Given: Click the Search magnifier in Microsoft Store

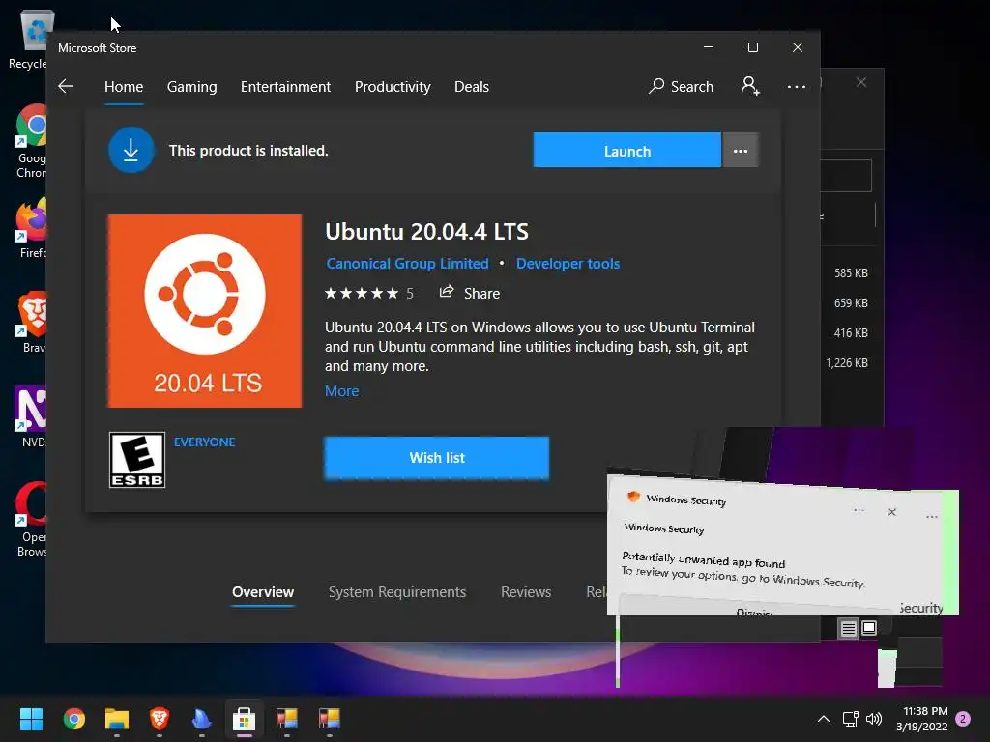Looking at the screenshot, I should tap(656, 86).
